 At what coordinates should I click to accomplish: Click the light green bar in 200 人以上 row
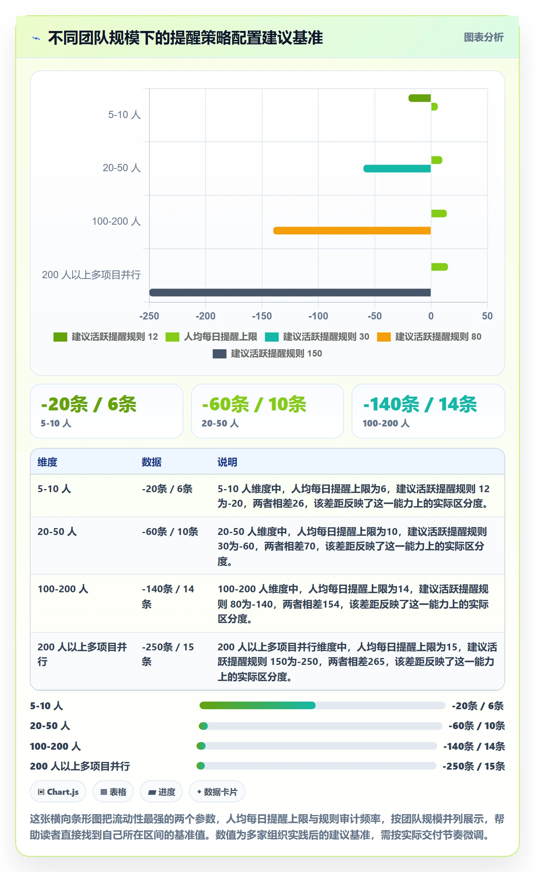pyautogui.click(x=439, y=267)
